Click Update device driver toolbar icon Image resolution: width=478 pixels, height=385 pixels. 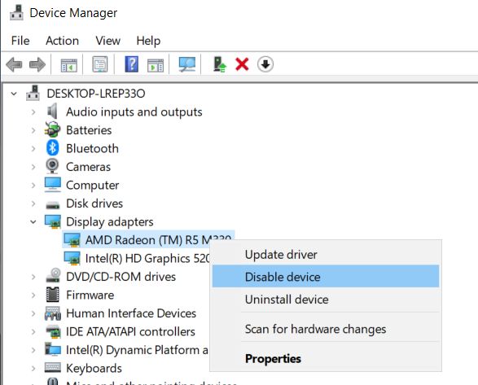219,64
